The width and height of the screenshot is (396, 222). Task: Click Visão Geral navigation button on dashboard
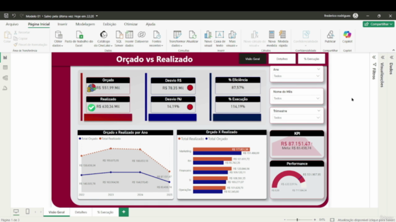click(x=252, y=59)
